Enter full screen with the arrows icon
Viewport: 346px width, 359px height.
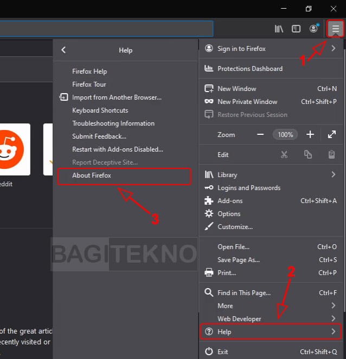tap(331, 134)
